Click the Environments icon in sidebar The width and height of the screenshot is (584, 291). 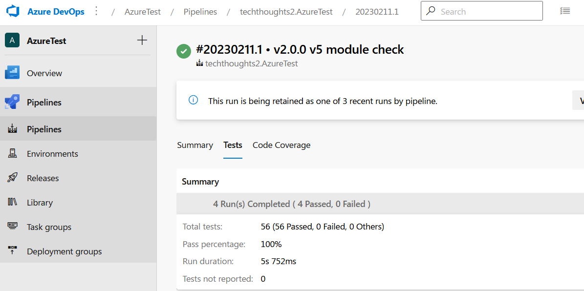tap(13, 154)
